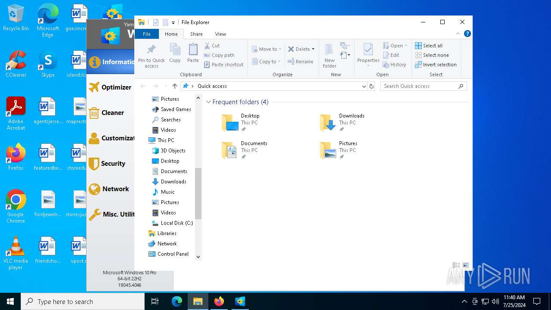Open the Quick Access Toolbar customize dropdown

click(173, 22)
